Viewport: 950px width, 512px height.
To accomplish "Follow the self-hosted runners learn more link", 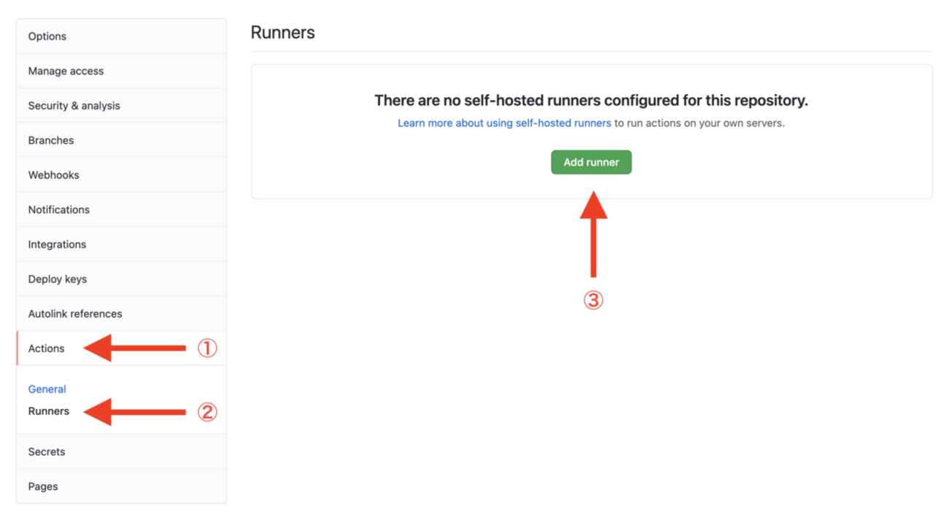I will pos(504,123).
